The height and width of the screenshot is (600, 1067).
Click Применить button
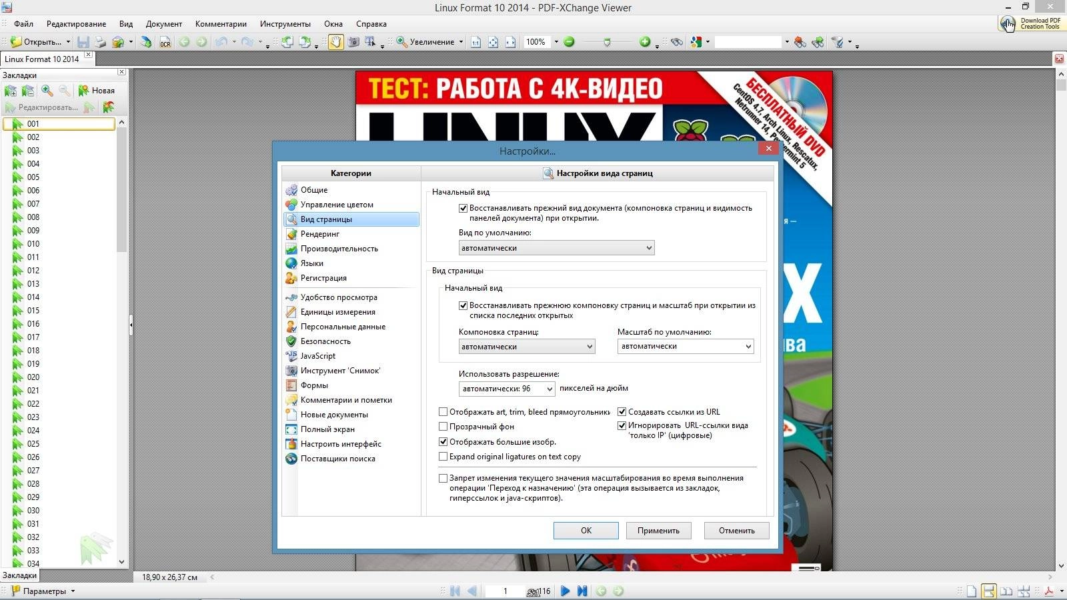pos(658,531)
